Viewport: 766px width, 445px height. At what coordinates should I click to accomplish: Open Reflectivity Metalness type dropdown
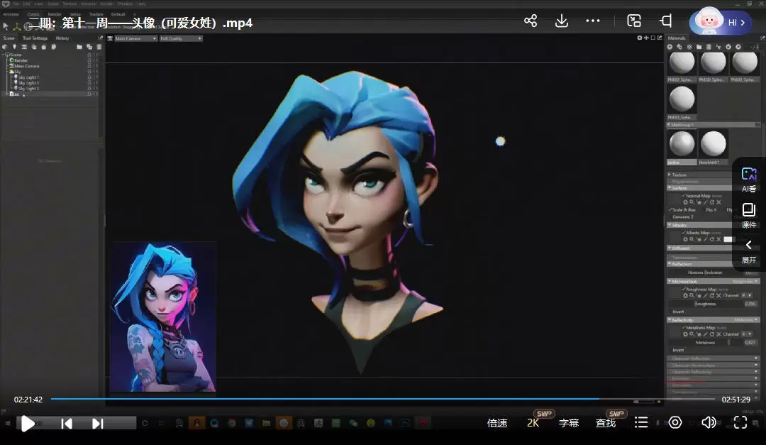[x=745, y=320]
